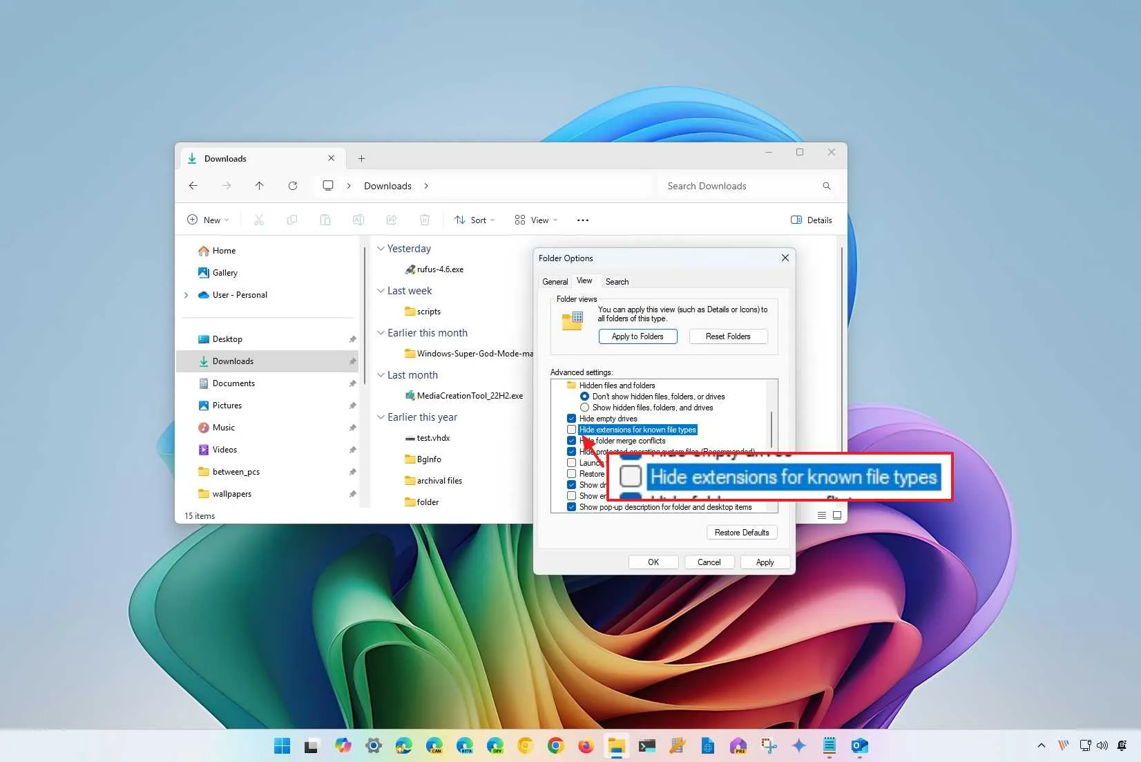Screen dimensions: 1141x762
Task: Rename selection via the Rename toolbar icon
Action: click(358, 220)
